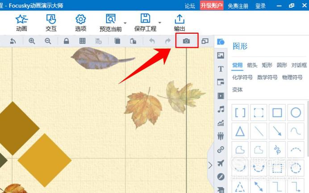
Task: Click the undo arrow
Action: 152,41
